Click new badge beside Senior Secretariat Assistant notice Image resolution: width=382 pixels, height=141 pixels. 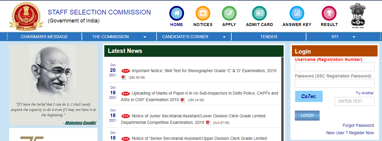point(126,138)
